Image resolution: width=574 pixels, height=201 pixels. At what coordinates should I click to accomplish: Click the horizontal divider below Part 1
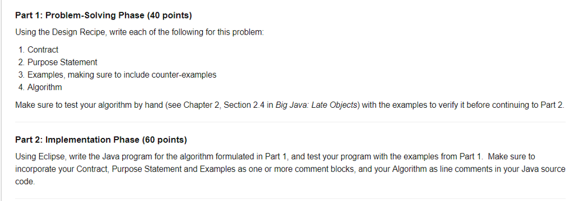click(x=290, y=122)
